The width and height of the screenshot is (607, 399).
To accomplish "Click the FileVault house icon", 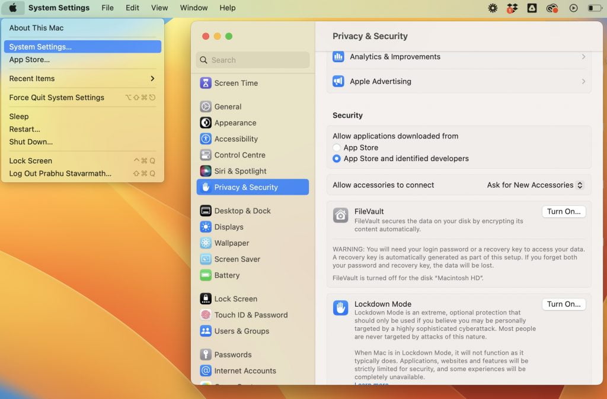I will click(341, 215).
